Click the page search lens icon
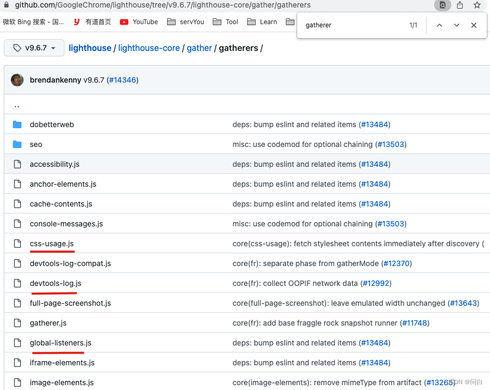 [443, 5]
